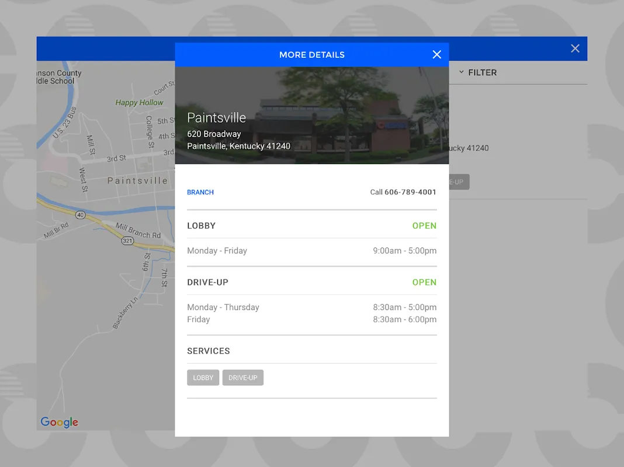This screenshot has width=624, height=467.
Task: Click the Paintsville city label on map
Action: click(x=138, y=181)
